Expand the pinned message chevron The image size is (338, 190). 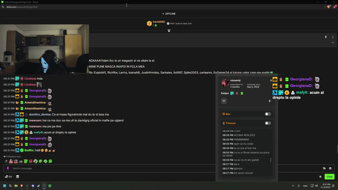[x=333, y=43]
